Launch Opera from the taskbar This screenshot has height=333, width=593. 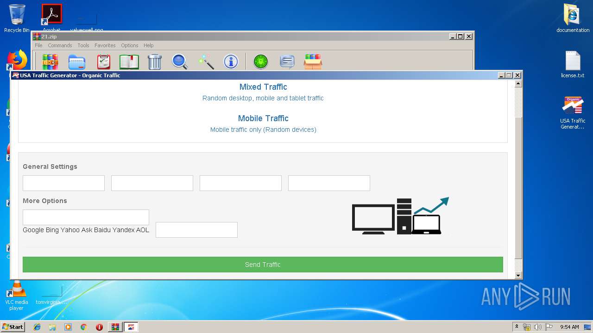[x=99, y=327]
